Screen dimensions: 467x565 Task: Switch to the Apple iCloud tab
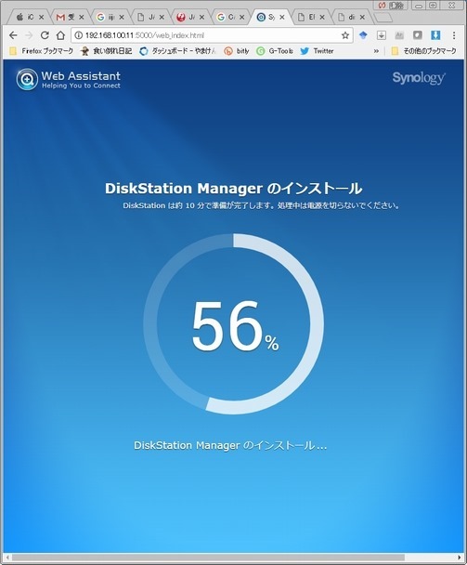coord(30,17)
